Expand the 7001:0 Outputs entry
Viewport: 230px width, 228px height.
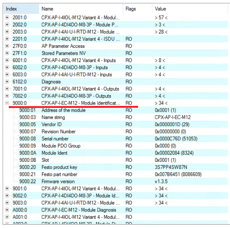tap(7, 89)
